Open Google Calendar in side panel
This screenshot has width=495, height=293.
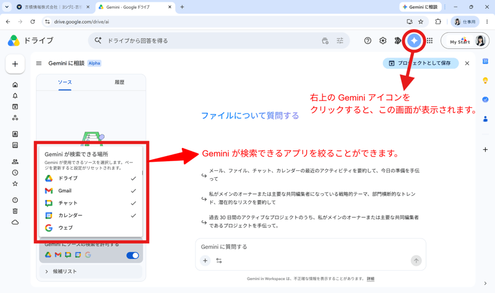[485, 61]
